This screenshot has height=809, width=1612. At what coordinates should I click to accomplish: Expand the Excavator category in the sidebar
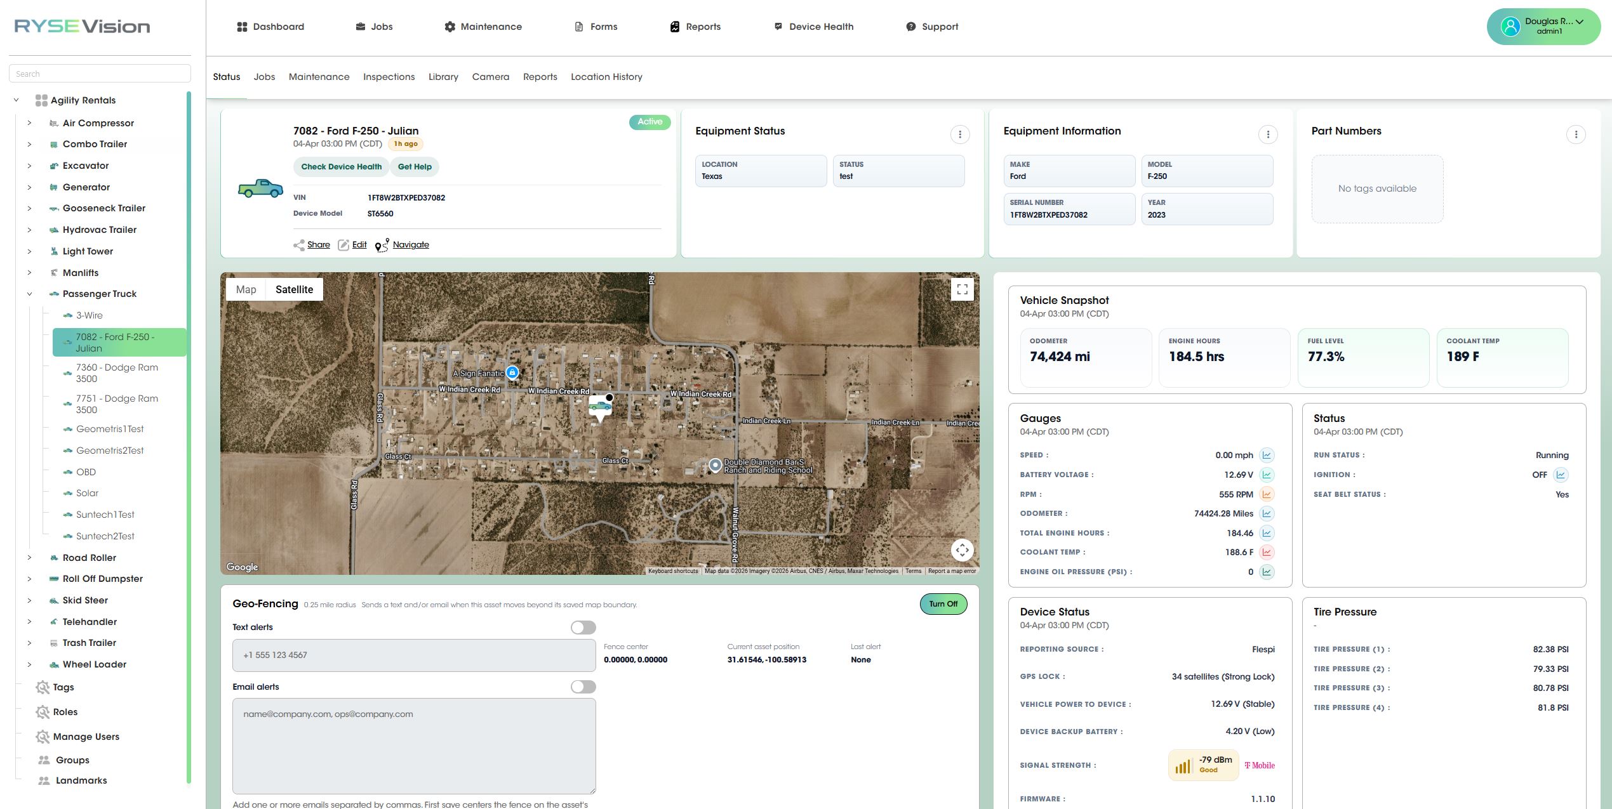[29, 165]
